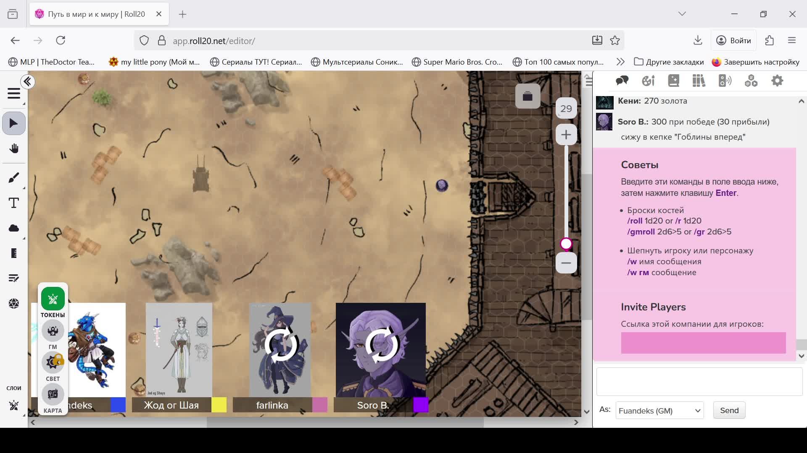Activate the hand Pan tool

(x=14, y=148)
